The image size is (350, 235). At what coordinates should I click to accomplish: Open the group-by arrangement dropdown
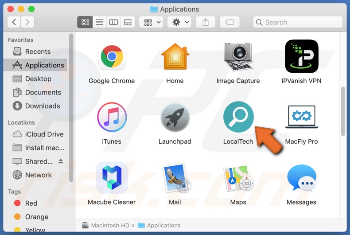151,22
